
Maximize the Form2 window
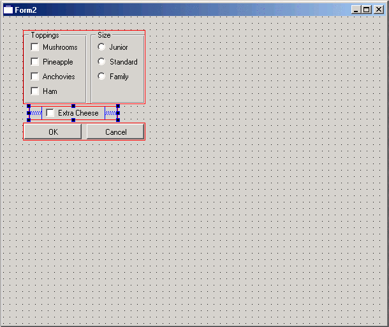366,10
